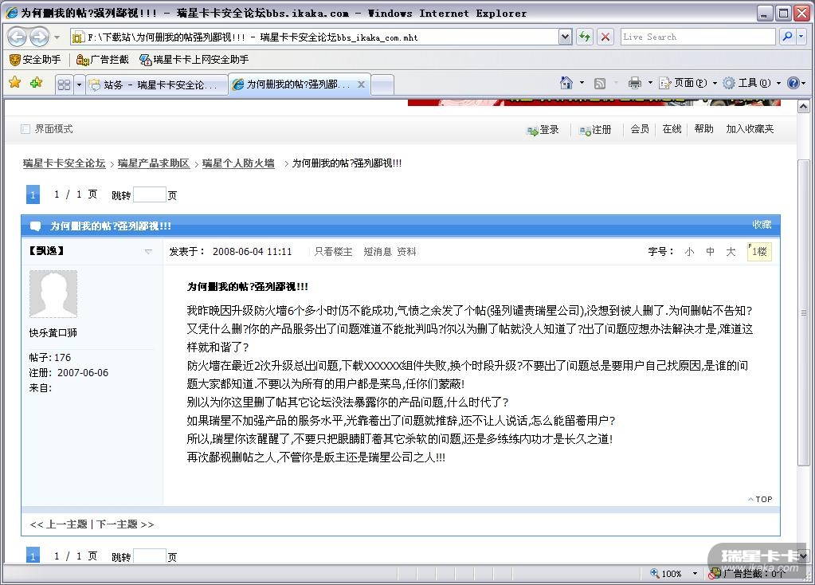The image size is (815, 585).
Task: Open a new blank tab
Action: coord(382,84)
